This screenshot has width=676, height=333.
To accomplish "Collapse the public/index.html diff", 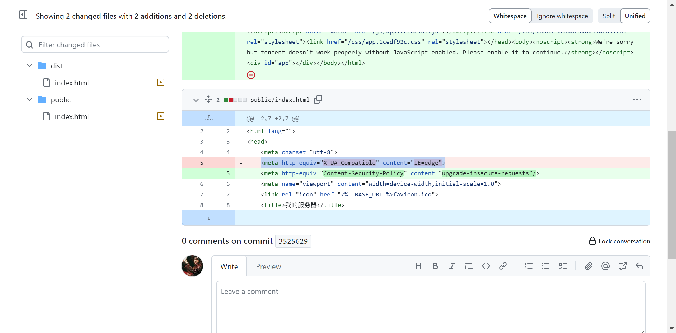I will tap(196, 100).
